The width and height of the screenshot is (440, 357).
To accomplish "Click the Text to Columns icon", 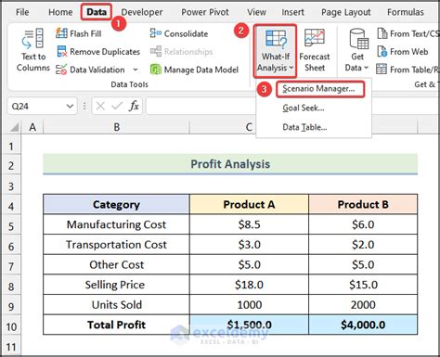I will (x=33, y=50).
